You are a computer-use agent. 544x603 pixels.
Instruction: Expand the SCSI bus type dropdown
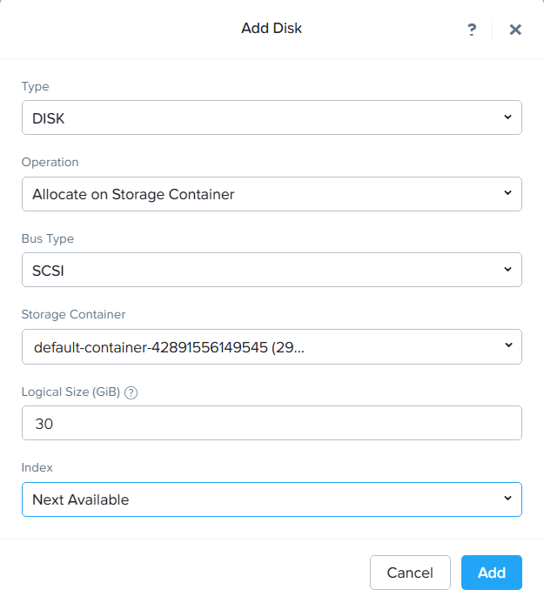pos(261,271)
